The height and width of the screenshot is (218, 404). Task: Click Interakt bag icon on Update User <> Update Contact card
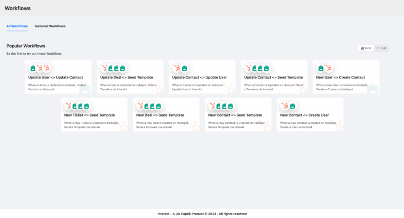[x=33, y=68]
